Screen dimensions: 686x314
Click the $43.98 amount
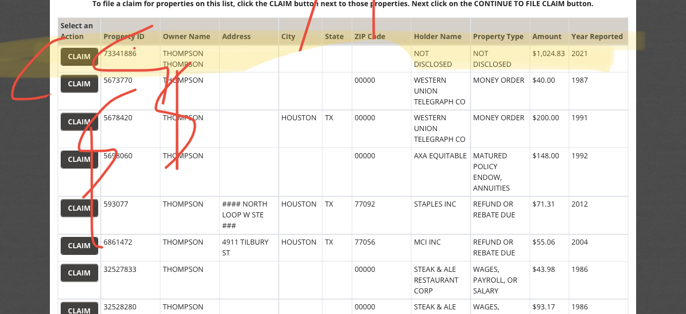click(544, 269)
